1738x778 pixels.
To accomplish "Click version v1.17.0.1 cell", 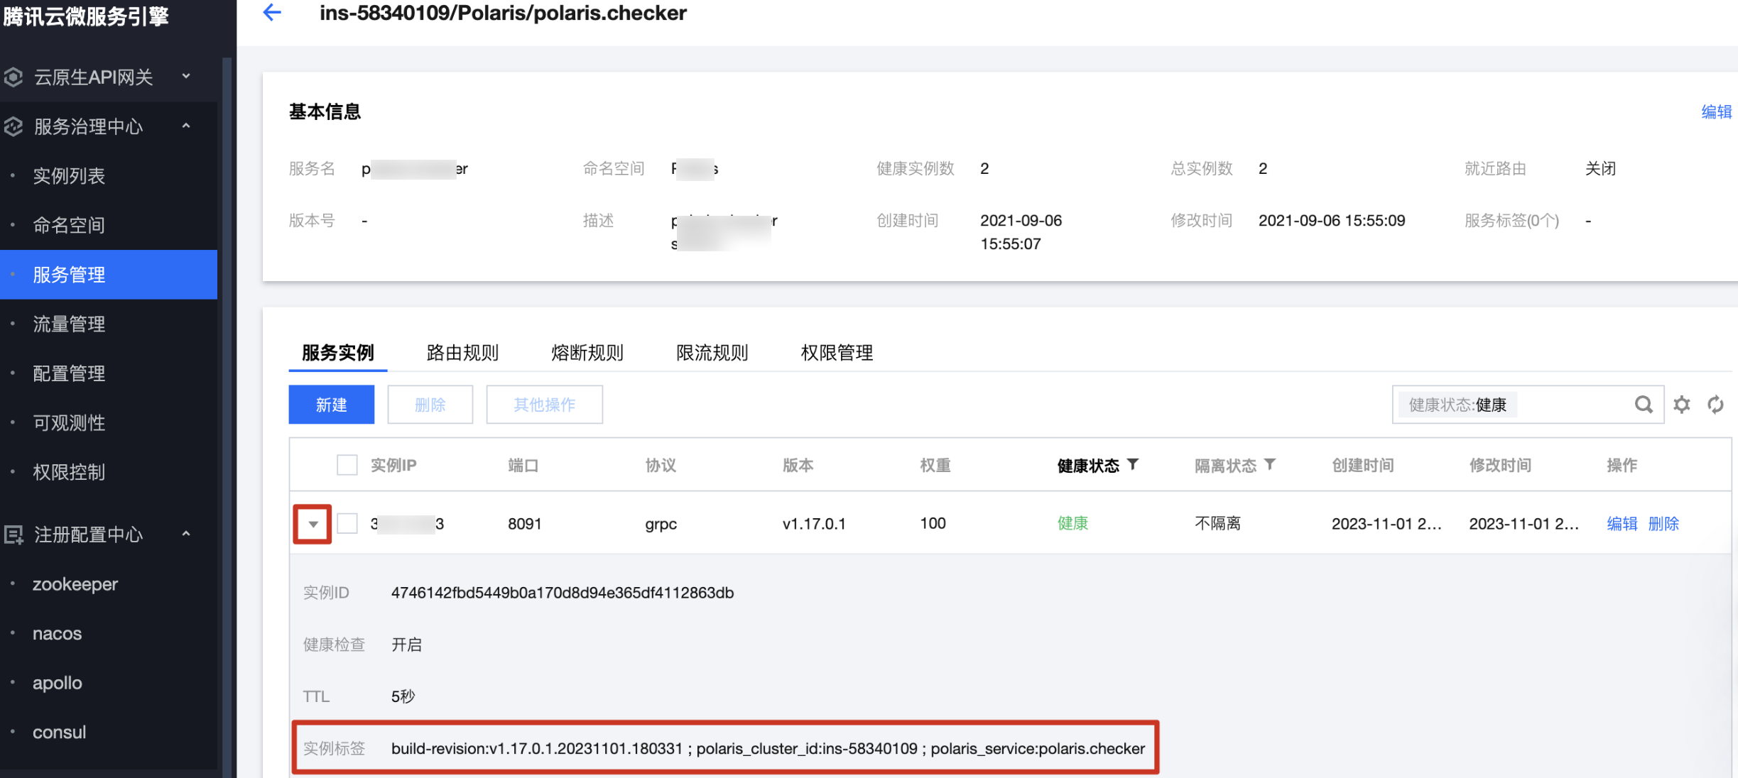I will pyautogui.click(x=814, y=524).
